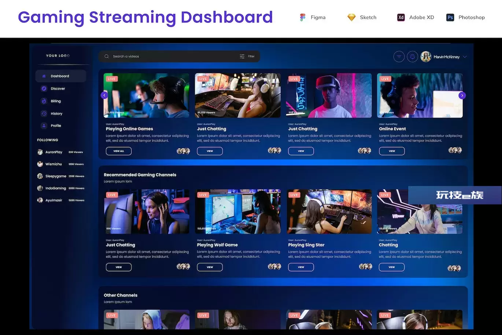Click the Adobe XD icon
Viewport: 502px width, 335px height.
click(x=401, y=17)
